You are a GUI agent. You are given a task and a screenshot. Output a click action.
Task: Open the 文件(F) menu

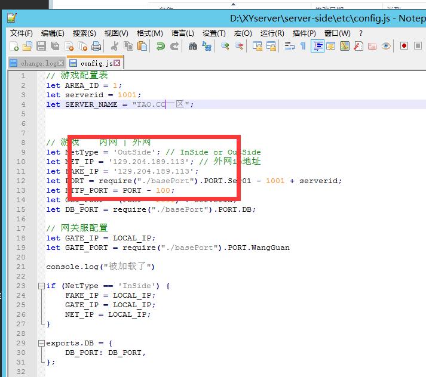(22, 33)
